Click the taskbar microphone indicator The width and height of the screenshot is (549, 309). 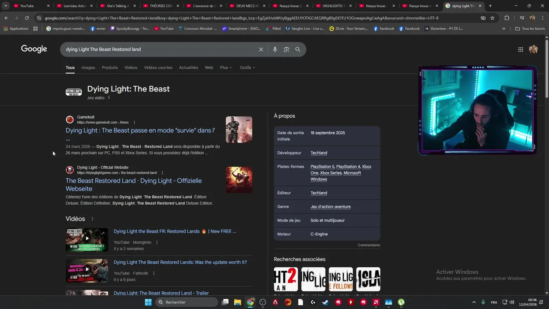(x=483, y=302)
